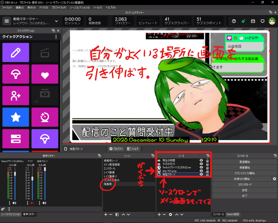Image resolution: width=278 pixels, height=223 pixels.
Task: Click the add-user quick action tile
Action: (x=16, y=96)
